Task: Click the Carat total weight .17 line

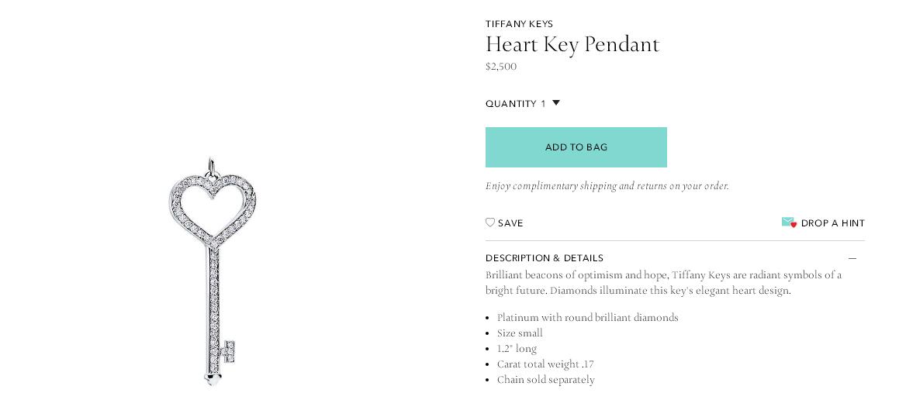Action: click(x=545, y=364)
